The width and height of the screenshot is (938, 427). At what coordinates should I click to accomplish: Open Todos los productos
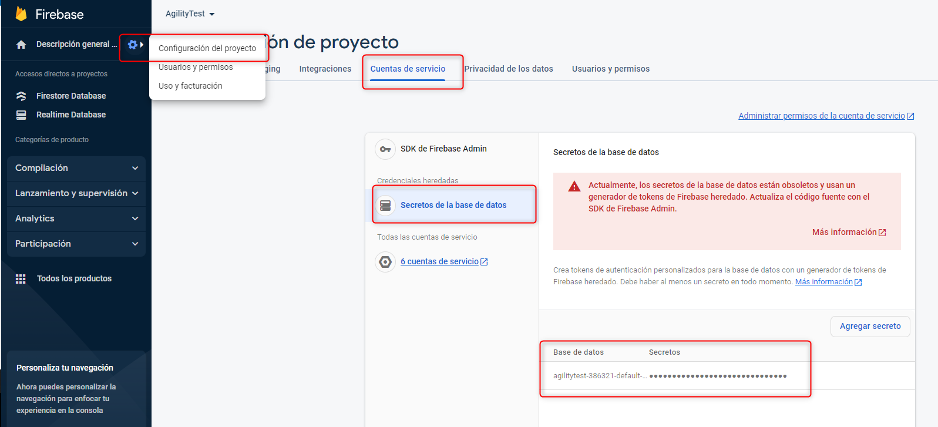pos(74,278)
